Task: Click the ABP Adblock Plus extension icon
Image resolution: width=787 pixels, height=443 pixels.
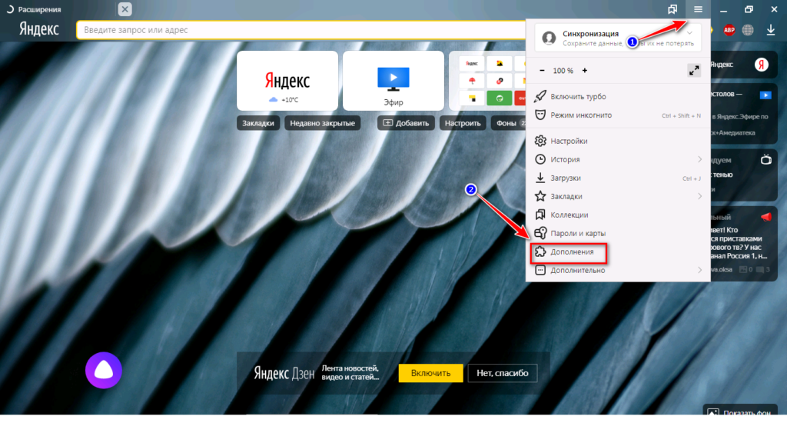Action: pyautogui.click(x=729, y=30)
